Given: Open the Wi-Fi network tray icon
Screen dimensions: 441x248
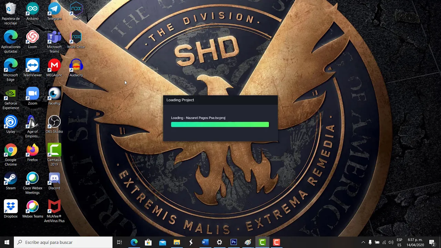Looking at the screenshot, I should [384, 242].
